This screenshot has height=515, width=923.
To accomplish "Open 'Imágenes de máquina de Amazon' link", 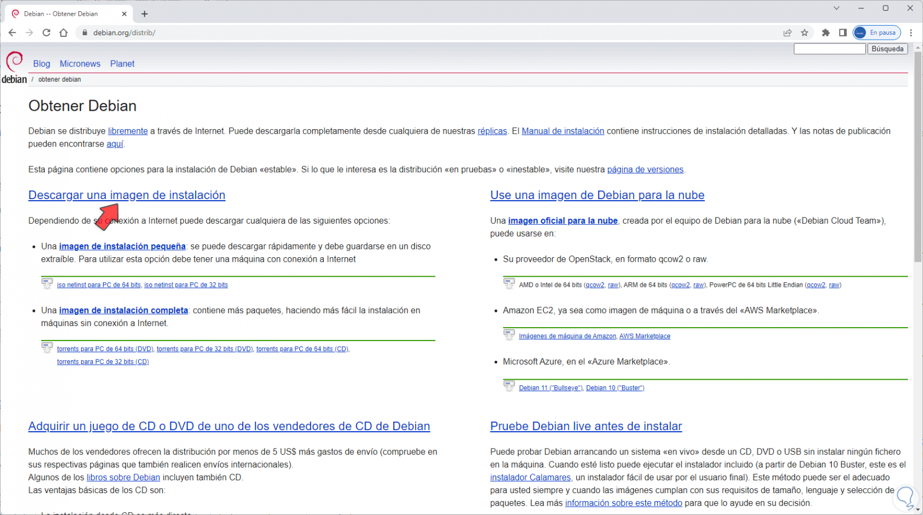I will click(567, 336).
